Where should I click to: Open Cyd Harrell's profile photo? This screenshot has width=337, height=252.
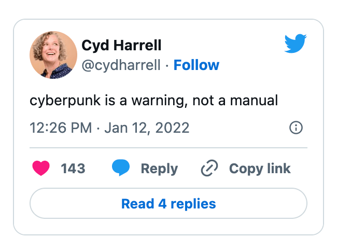(53, 55)
